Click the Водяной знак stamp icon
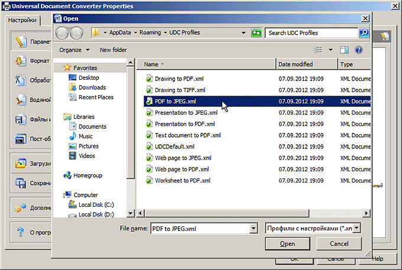 21,100
